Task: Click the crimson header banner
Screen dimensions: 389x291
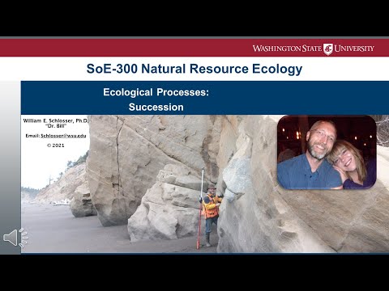Action: coord(194,48)
